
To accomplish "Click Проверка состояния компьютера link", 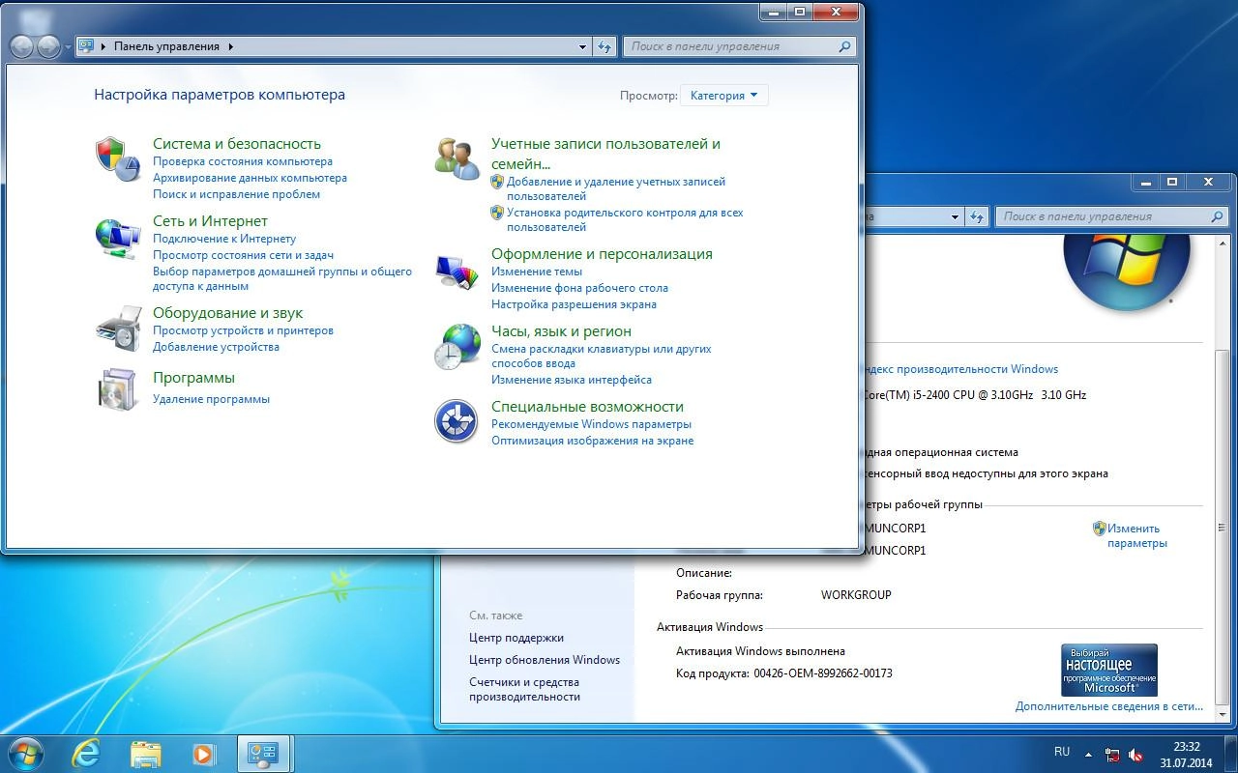I will [x=243, y=161].
